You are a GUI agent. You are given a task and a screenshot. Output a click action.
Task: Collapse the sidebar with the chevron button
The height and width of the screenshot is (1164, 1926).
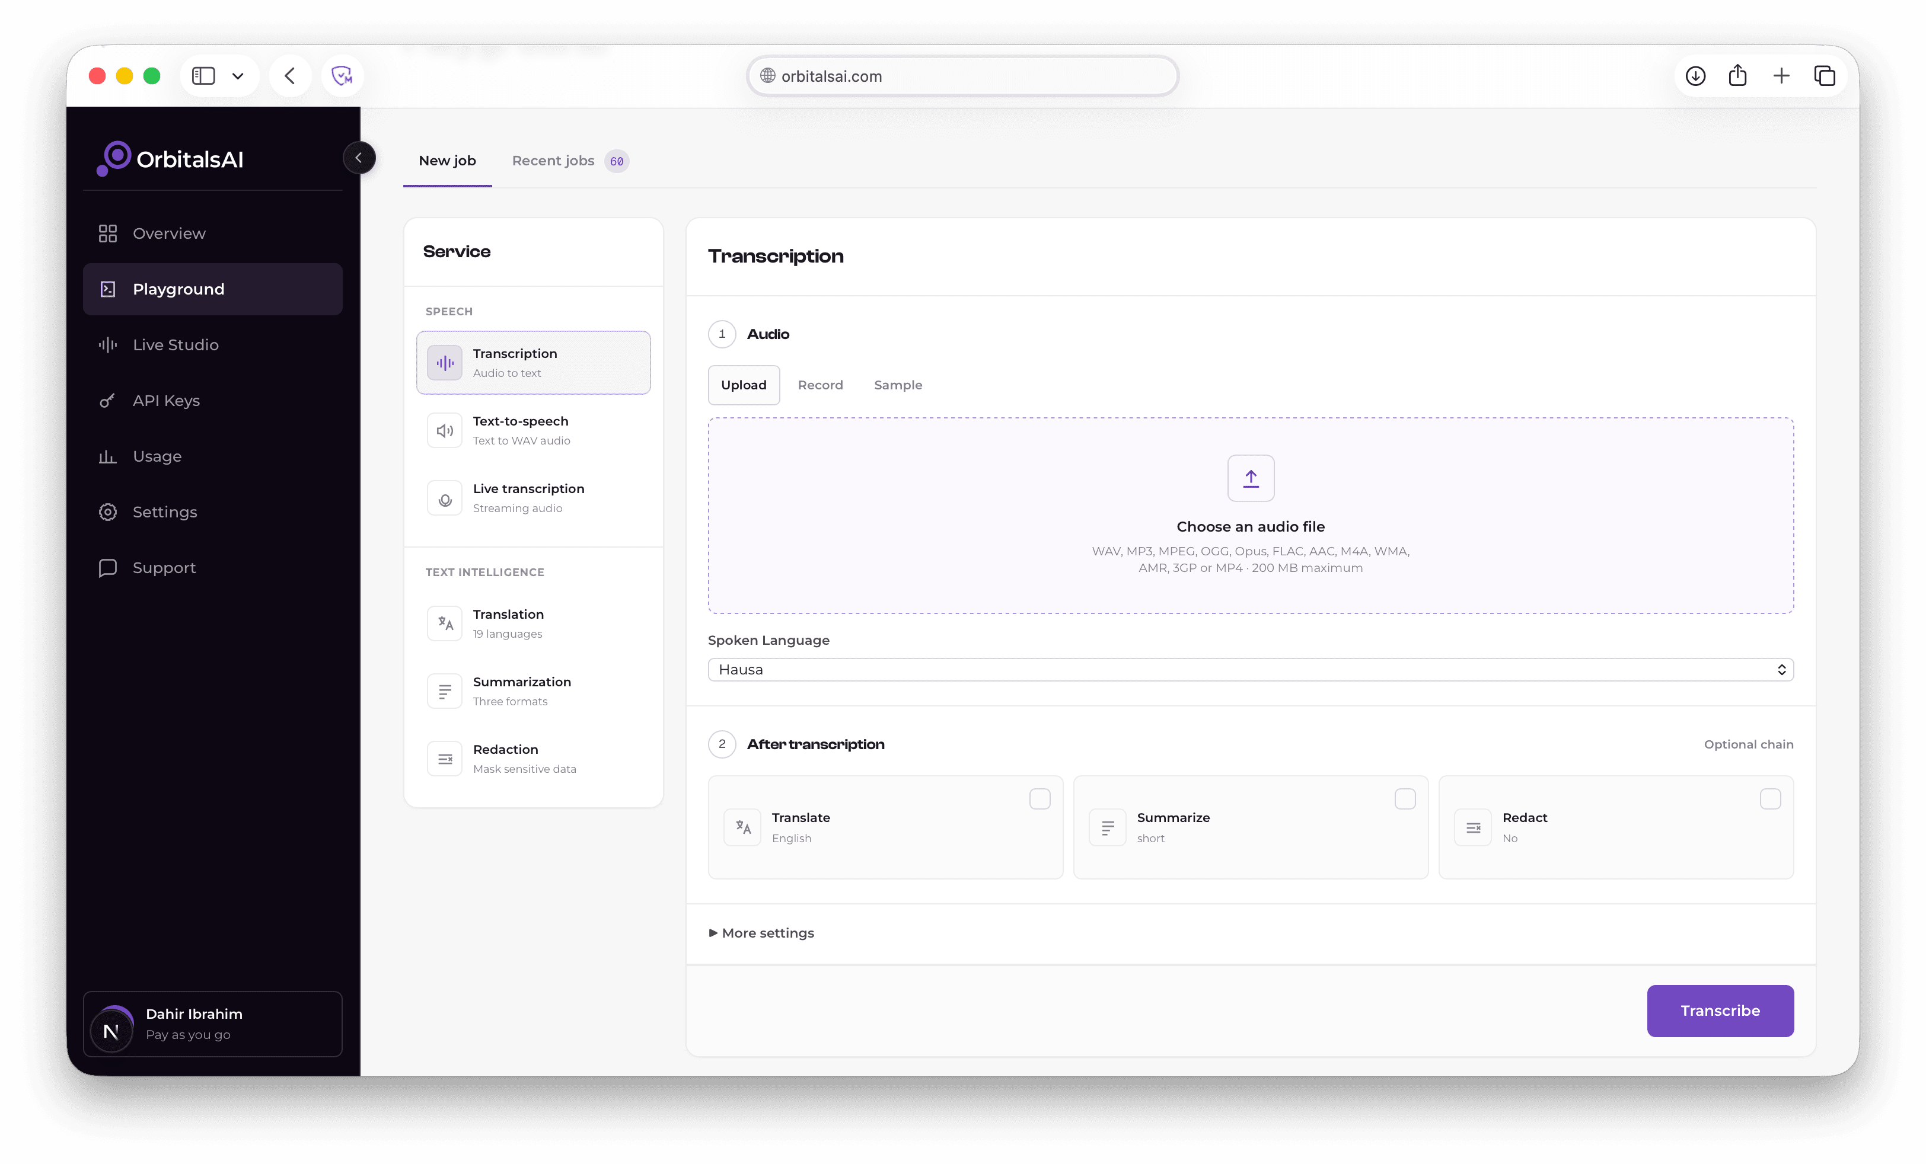(359, 158)
